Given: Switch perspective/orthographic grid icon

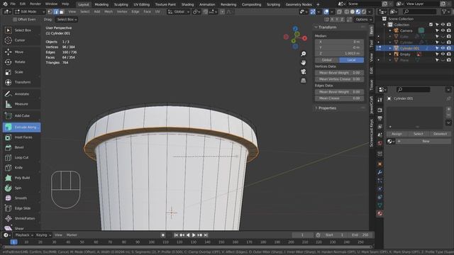Looking at the screenshot, I should point(303,80).
